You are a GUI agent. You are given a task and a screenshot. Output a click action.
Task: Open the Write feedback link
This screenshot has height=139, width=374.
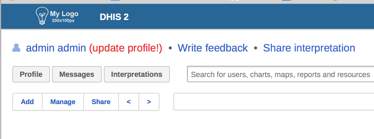pyautogui.click(x=213, y=48)
